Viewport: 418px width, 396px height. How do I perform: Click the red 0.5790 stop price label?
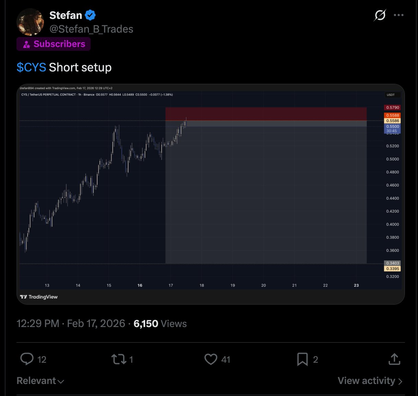tap(392, 107)
